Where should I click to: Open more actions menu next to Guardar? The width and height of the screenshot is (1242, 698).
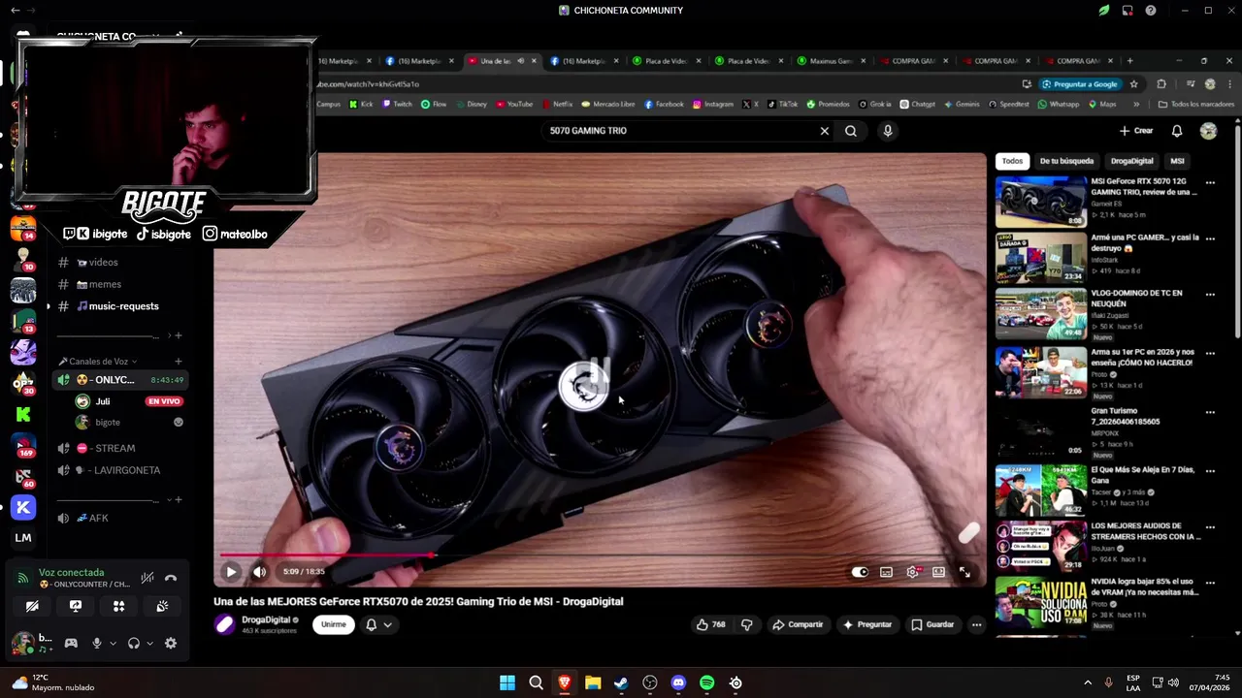(976, 624)
